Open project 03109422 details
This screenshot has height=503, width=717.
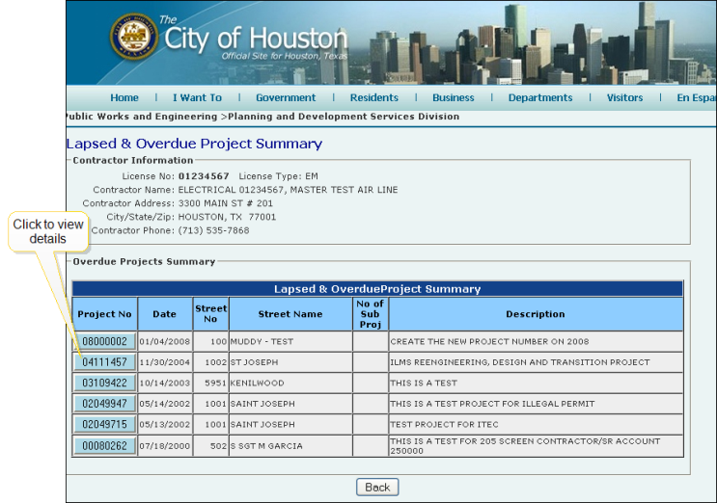coord(105,383)
